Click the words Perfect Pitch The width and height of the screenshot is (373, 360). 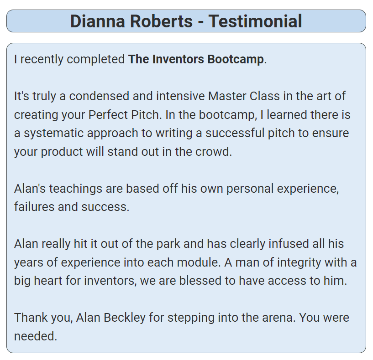coord(124,115)
